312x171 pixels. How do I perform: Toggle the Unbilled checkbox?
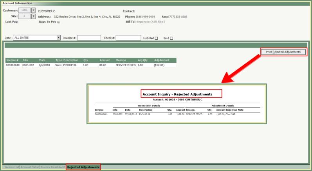point(156,38)
